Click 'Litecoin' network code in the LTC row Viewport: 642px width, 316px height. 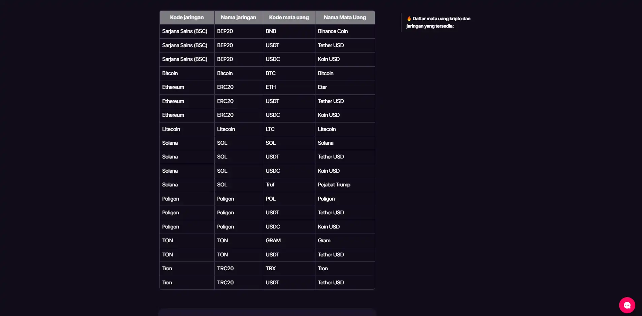(187, 129)
